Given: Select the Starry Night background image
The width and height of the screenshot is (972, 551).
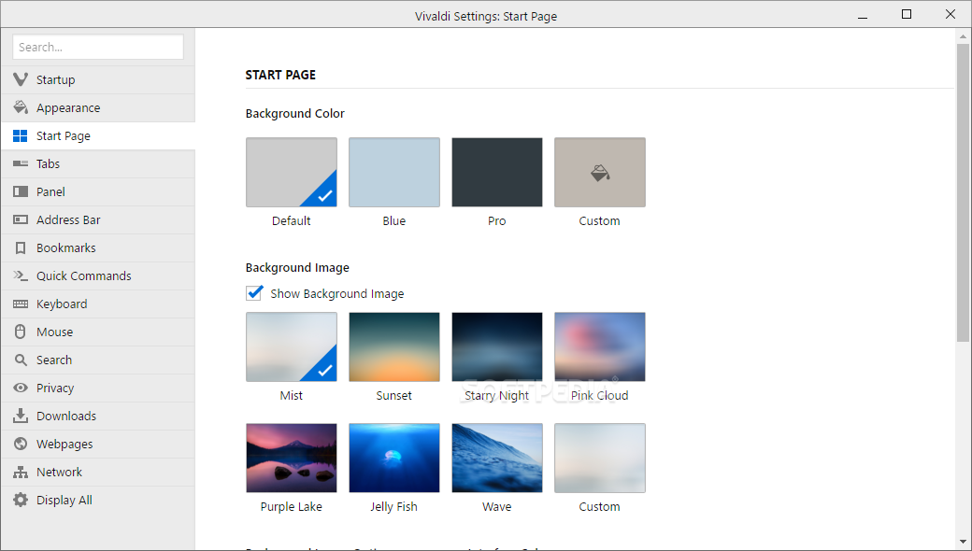Looking at the screenshot, I should tap(497, 346).
